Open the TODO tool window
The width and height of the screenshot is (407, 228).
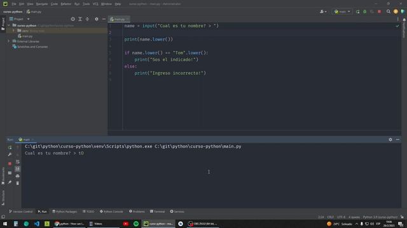click(x=88, y=212)
